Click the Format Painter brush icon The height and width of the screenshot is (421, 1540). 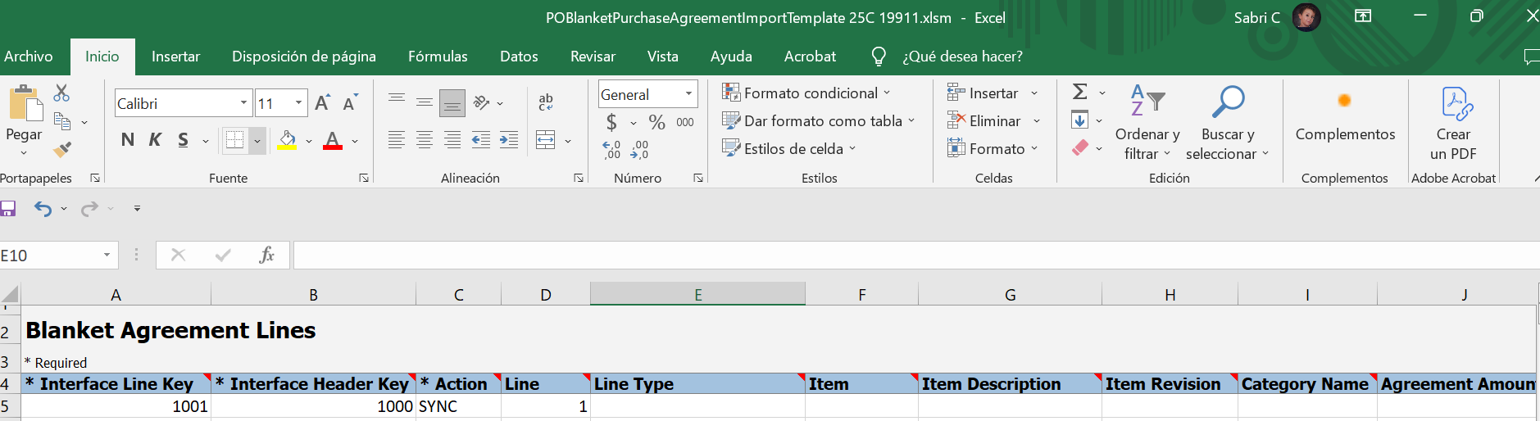62,149
